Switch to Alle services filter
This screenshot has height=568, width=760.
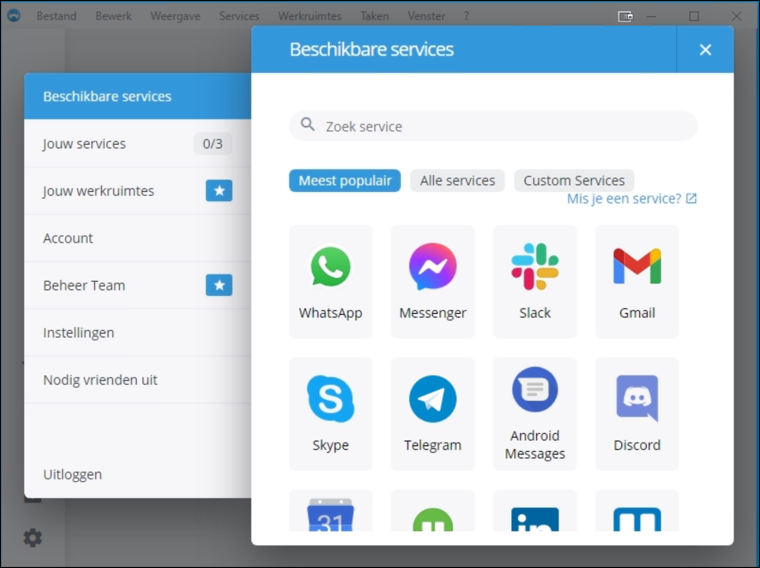tap(457, 181)
